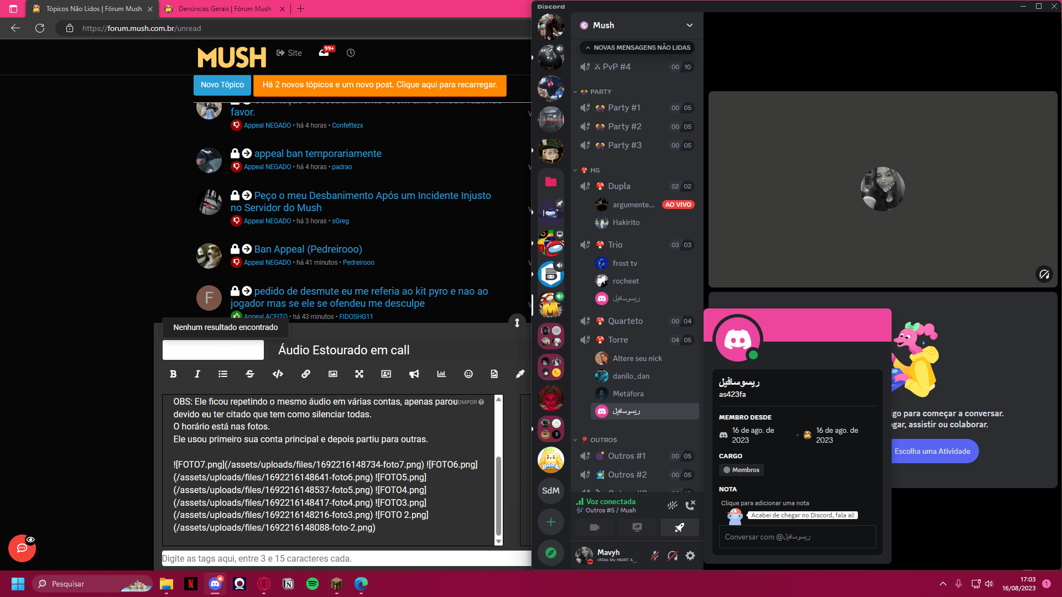Join the Outros #2 voice channel
The image size is (1062, 597).
[637, 475]
